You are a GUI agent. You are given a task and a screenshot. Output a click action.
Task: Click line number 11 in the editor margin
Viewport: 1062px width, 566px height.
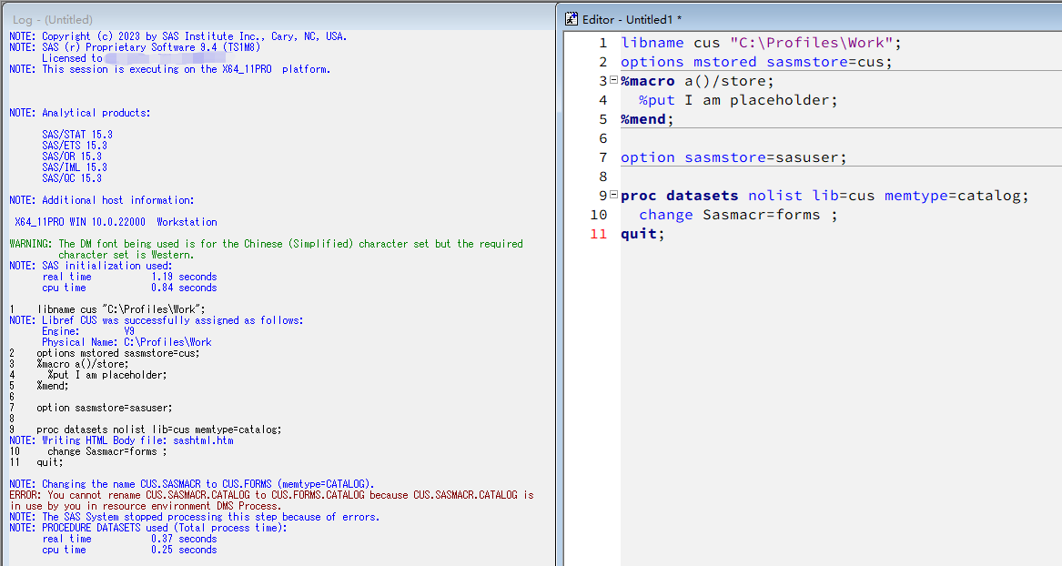[x=598, y=233]
